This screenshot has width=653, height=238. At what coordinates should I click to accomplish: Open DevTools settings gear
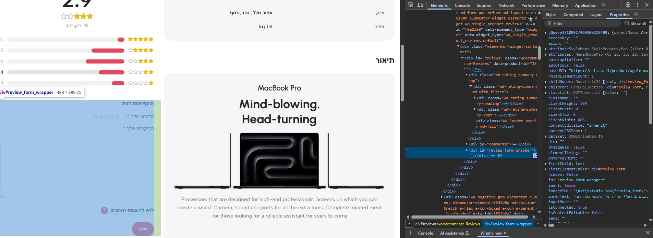pos(628,5)
